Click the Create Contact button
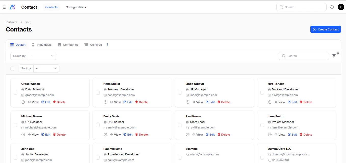Image resolution: width=346 pixels, height=163 pixels. coord(326,29)
